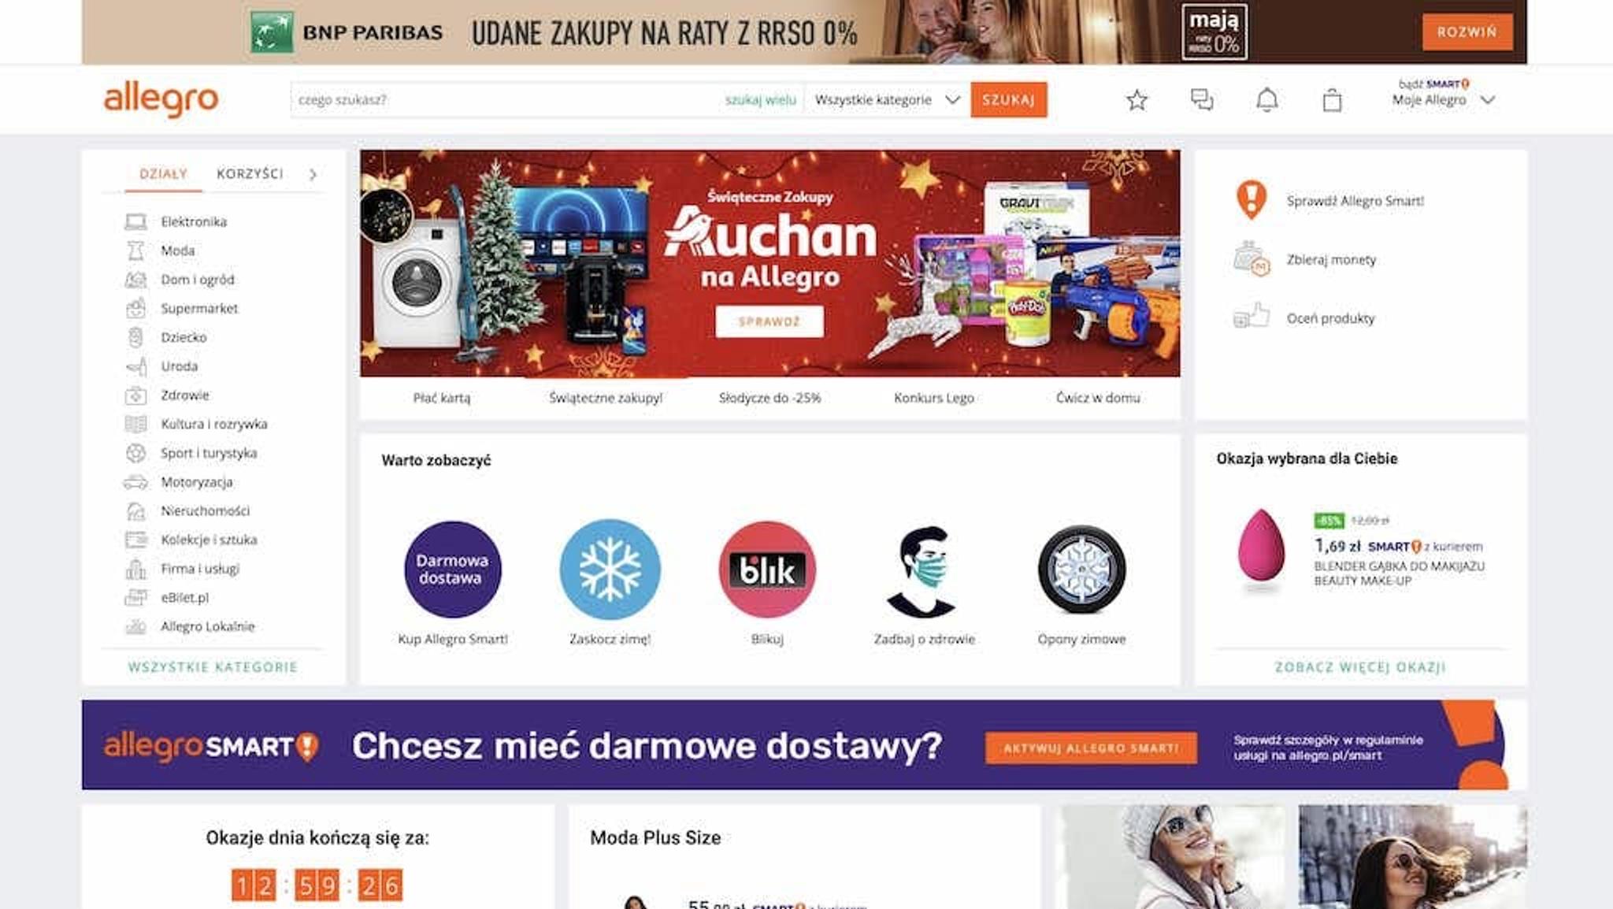Switch to the Korzyści tab
Screen dimensions: 1613x909
click(x=250, y=173)
